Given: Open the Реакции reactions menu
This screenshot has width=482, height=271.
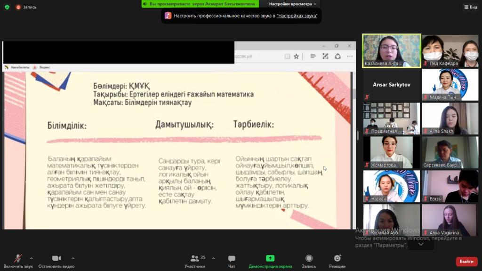Looking at the screenshot, I should coord(337,261).
